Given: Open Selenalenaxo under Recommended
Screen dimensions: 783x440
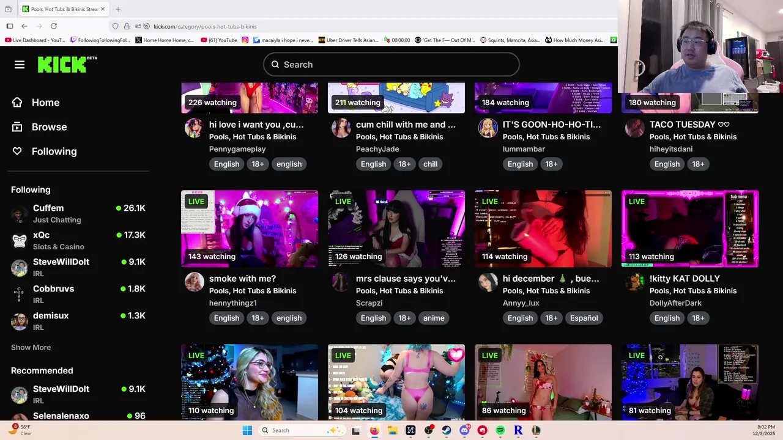Looking at the screenshot, I should pyautogui.click(x=78, y=416).
